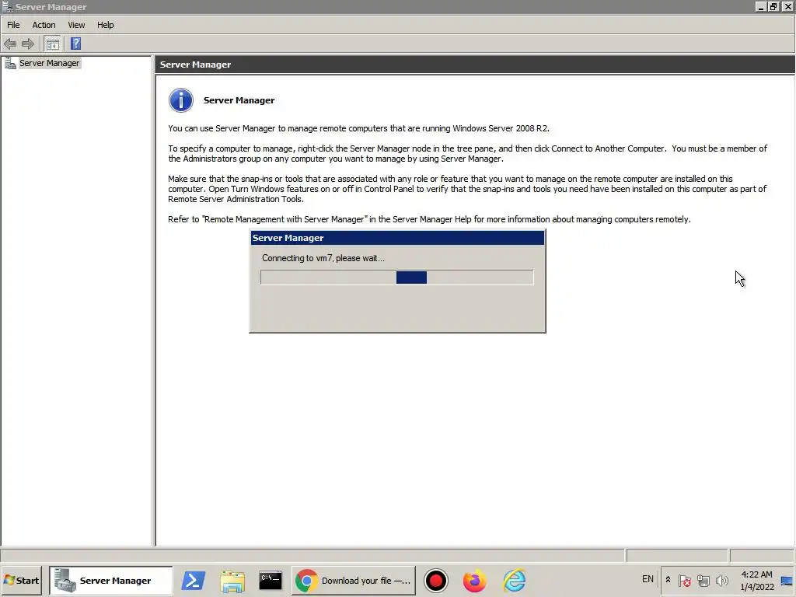
Task: Click the blue Help question mark icon
Action: pos(75,44)
